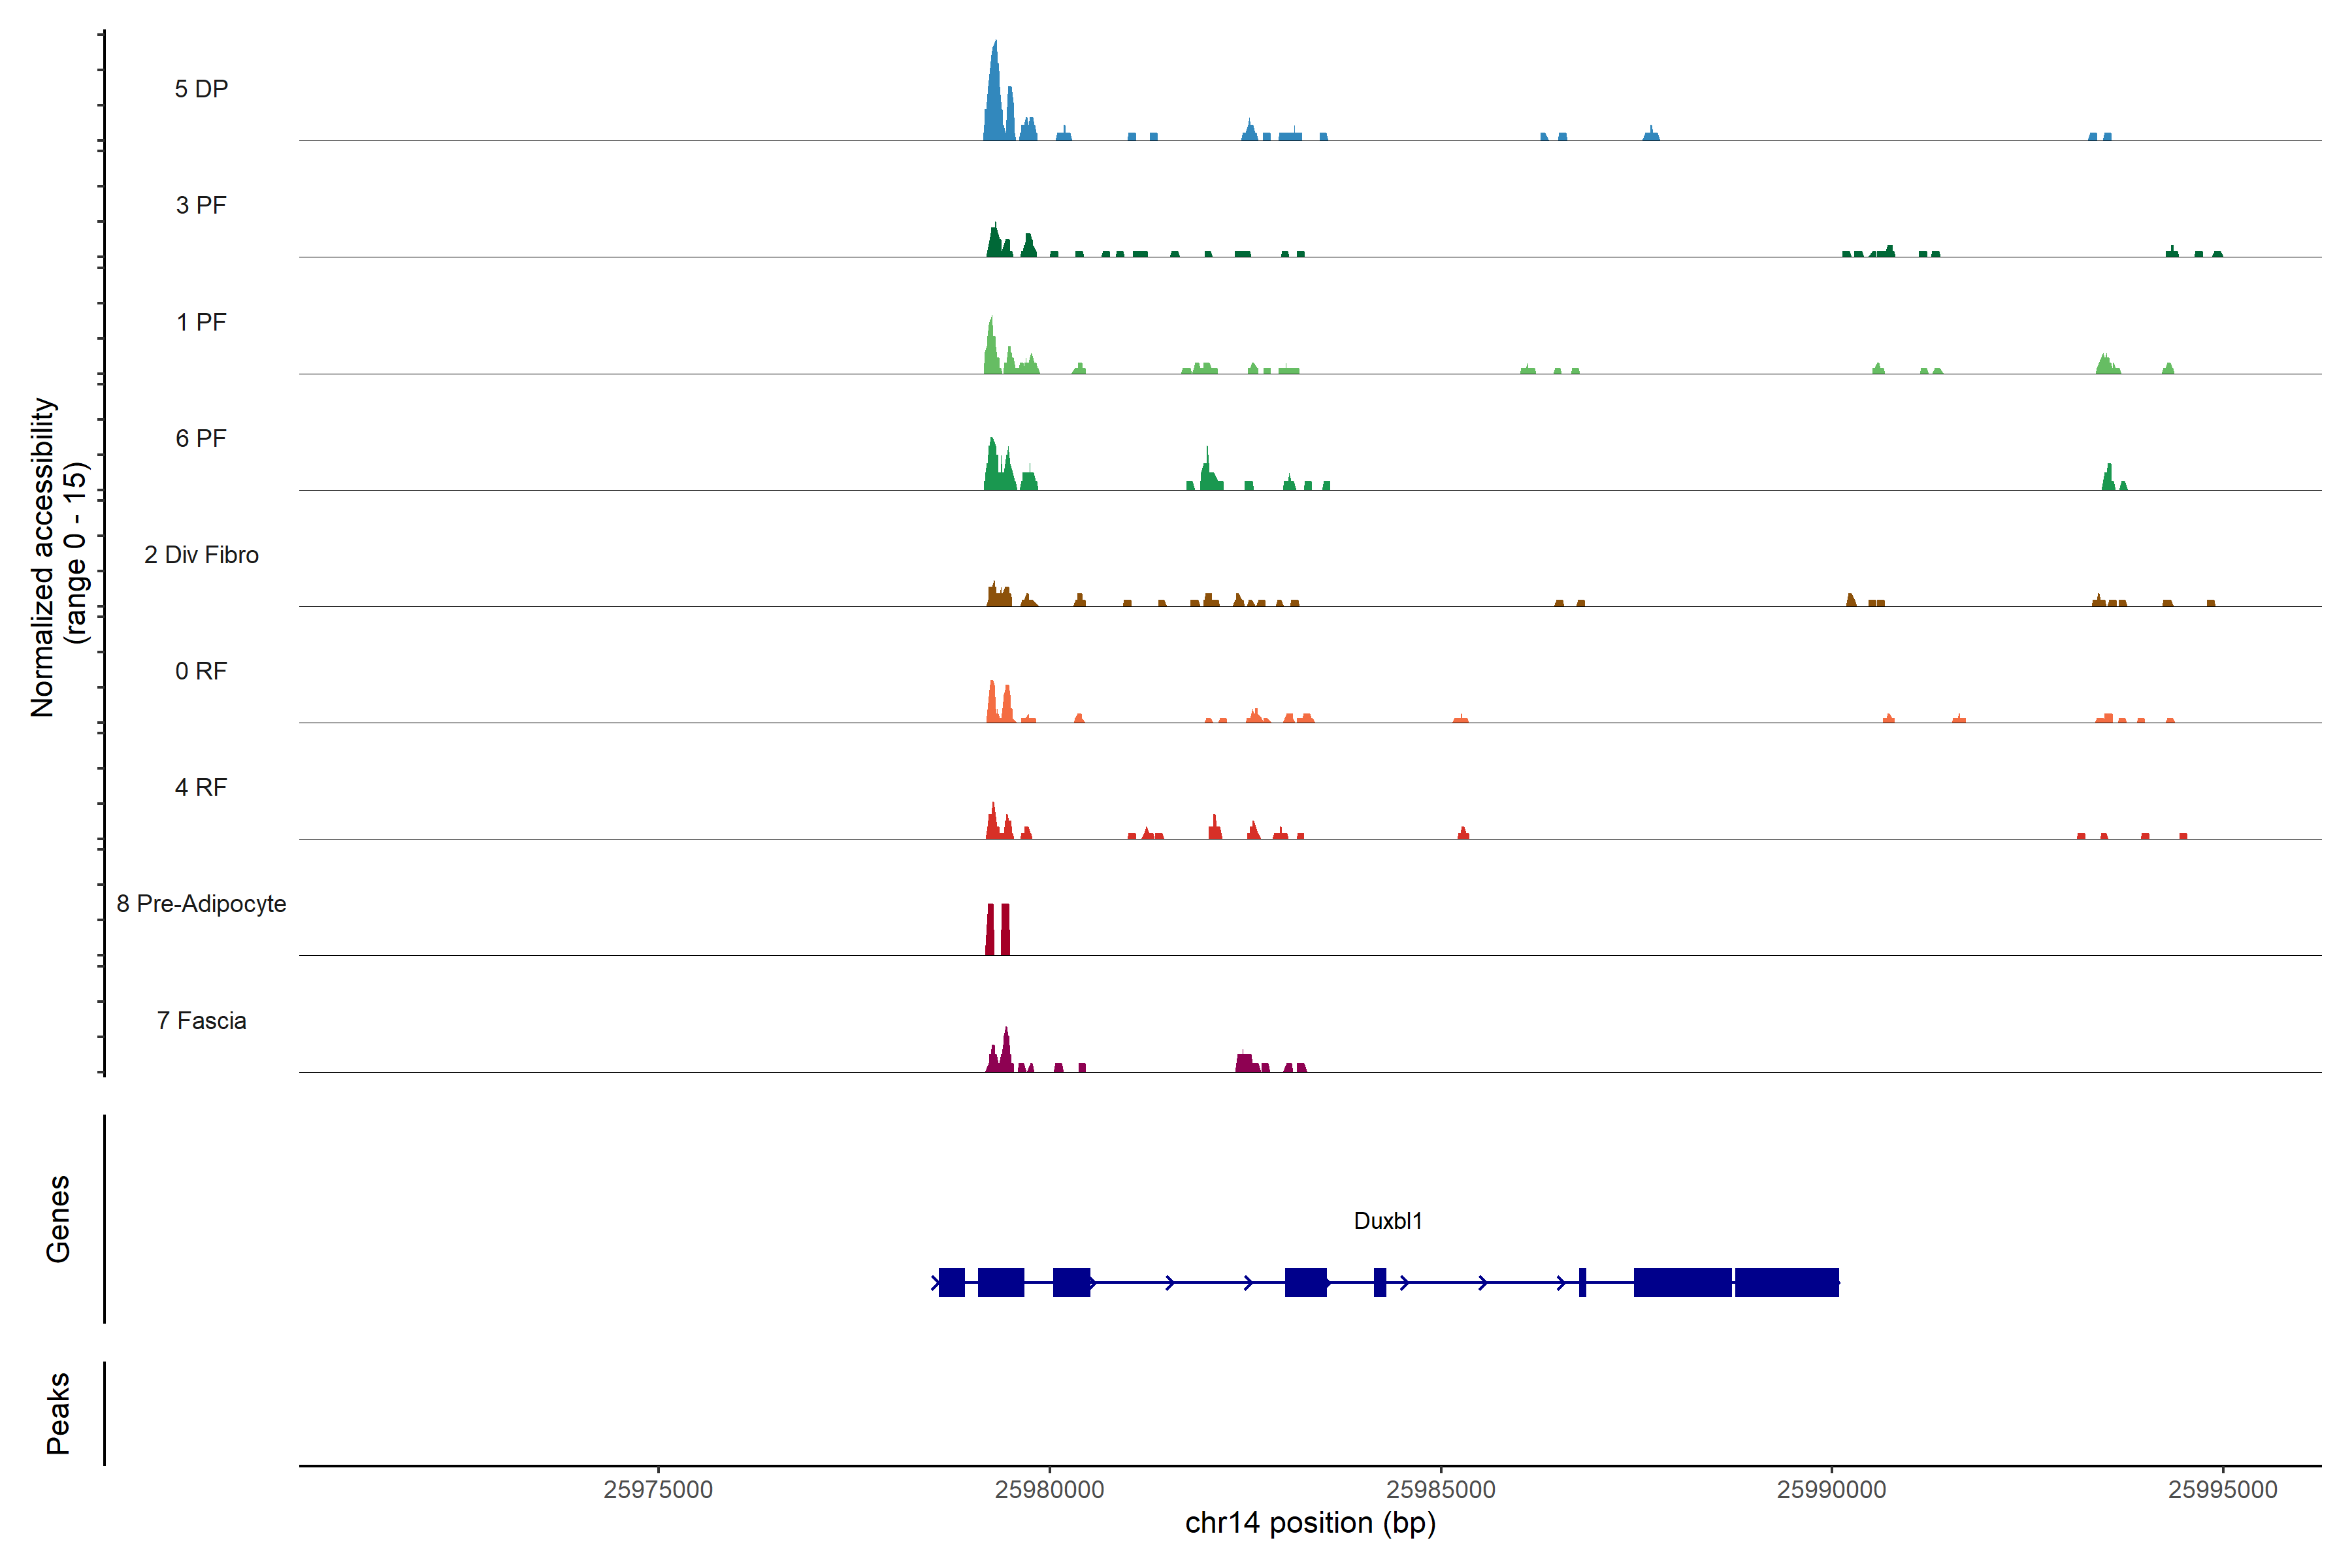
Task: Click the 0 RF track label
Action: (201, 671)
